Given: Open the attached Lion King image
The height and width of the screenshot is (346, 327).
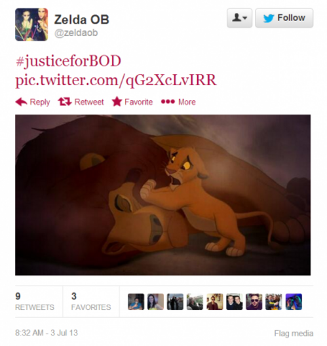Looking at the screenshot, I should [x=163, y=195].
